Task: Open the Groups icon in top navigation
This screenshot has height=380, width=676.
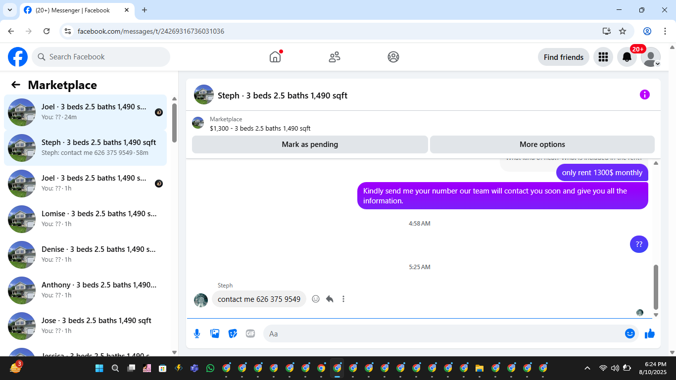Action: point(393,57)
